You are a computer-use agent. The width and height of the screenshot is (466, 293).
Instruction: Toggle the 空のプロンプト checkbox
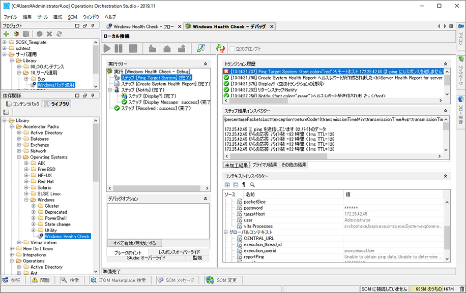232,49
